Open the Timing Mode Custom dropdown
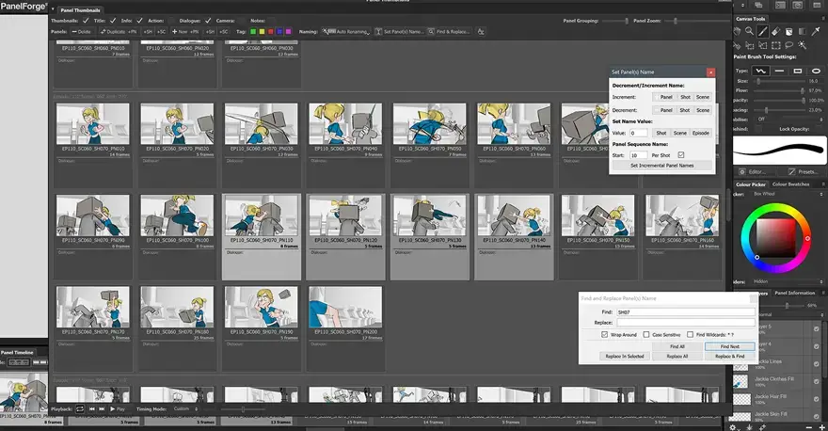Image resolution: width=828 pixels, height=431 pixels. coord(185,408)
